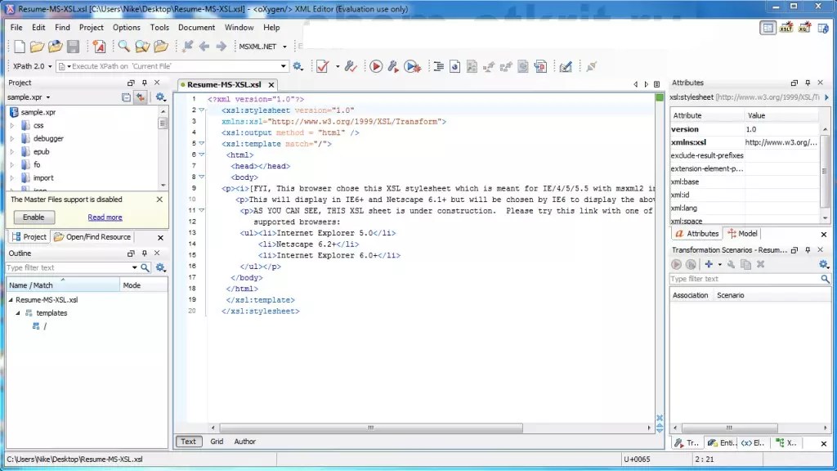837x471 pixels.
Task: Close the Resume-MS-XSL.xsl editor tab
Action: [x=271, y=85]
